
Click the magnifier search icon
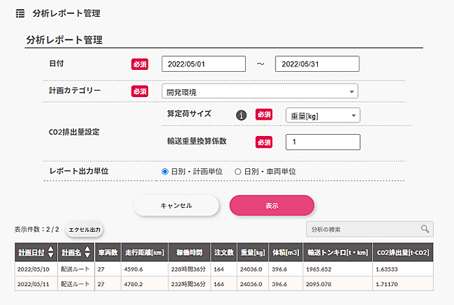coord(425,229)
